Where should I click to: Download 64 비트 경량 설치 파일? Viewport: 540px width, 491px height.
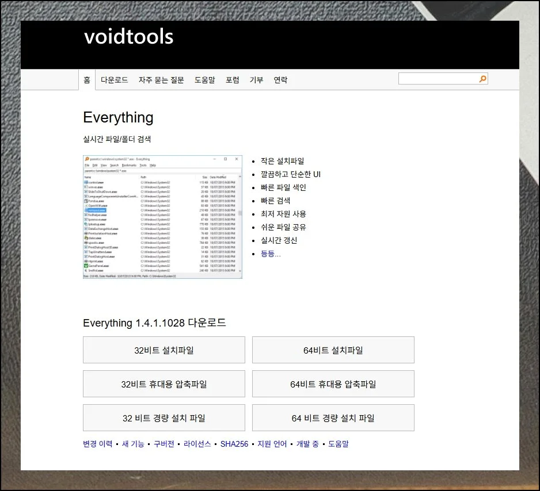click(x=333, y=418)
